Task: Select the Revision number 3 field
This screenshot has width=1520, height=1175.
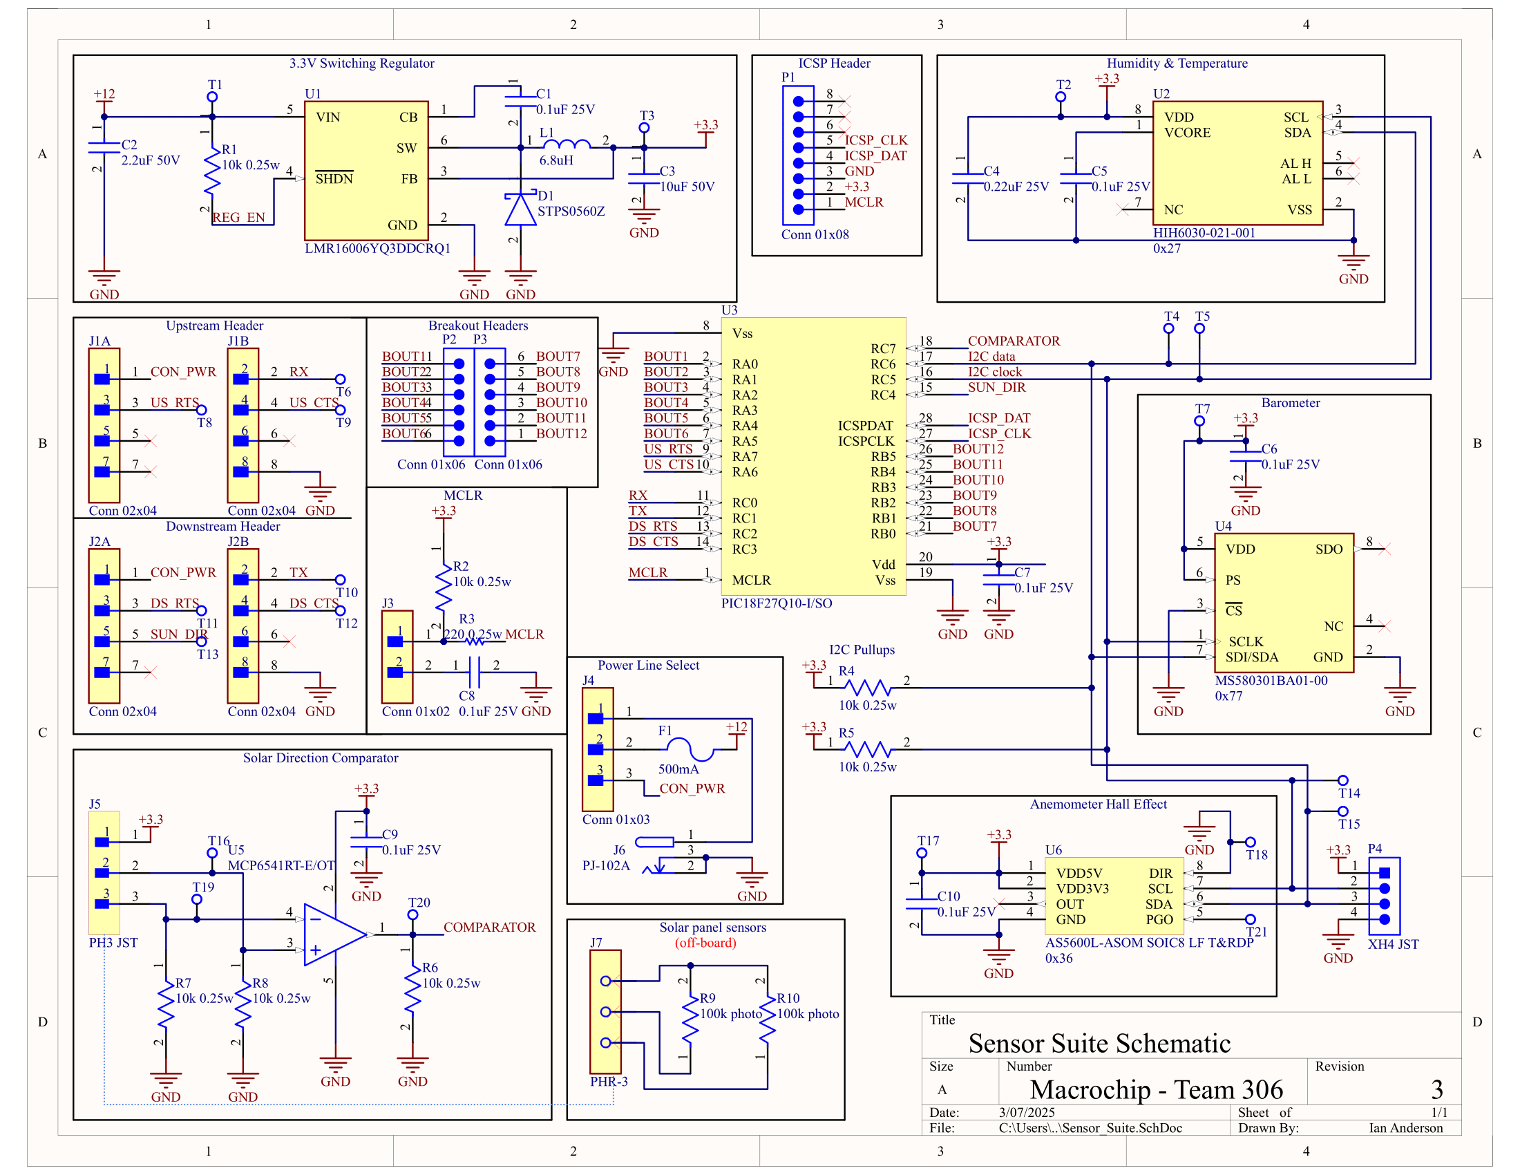Action: pyautogui.click(x=1436, y=1089)
